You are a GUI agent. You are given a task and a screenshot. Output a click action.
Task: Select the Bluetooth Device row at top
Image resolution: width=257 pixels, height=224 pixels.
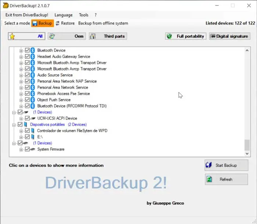51,50
